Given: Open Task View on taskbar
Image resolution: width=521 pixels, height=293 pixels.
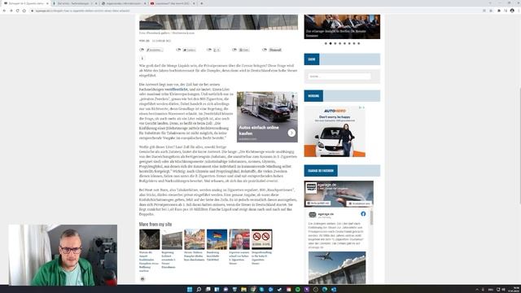Looking at the screenshot, I should 208,290.
